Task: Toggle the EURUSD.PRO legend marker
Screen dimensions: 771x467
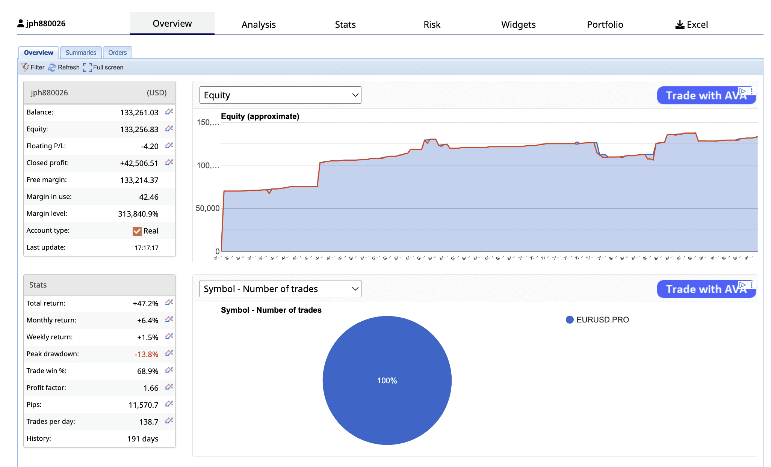Action: tap(570, 320)
